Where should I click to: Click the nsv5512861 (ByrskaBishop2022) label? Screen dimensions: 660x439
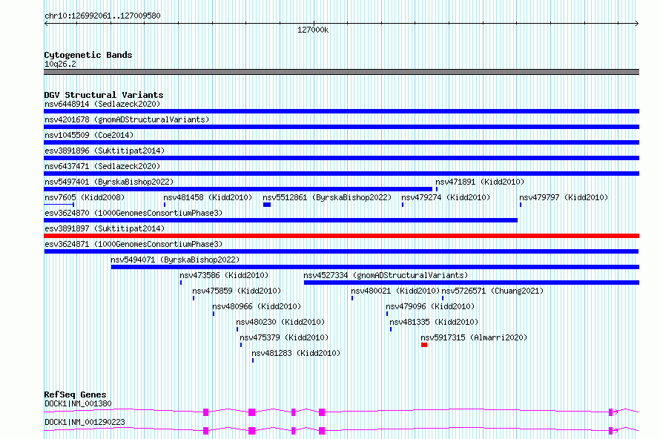(327, 197)
